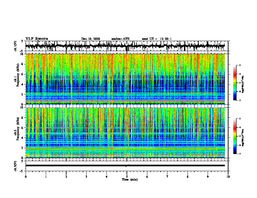Click the '-3' label on upper color scale
This screenshot has height=198, width=257.
(x=239, y=65)
